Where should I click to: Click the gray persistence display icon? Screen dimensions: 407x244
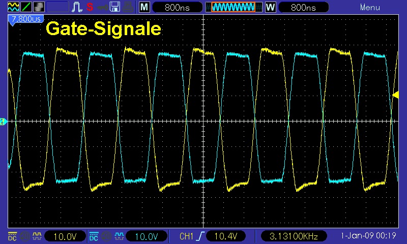(39, 7)
